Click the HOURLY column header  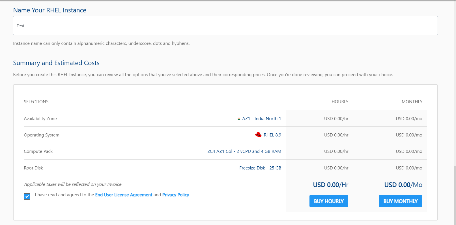pos(340,102)
